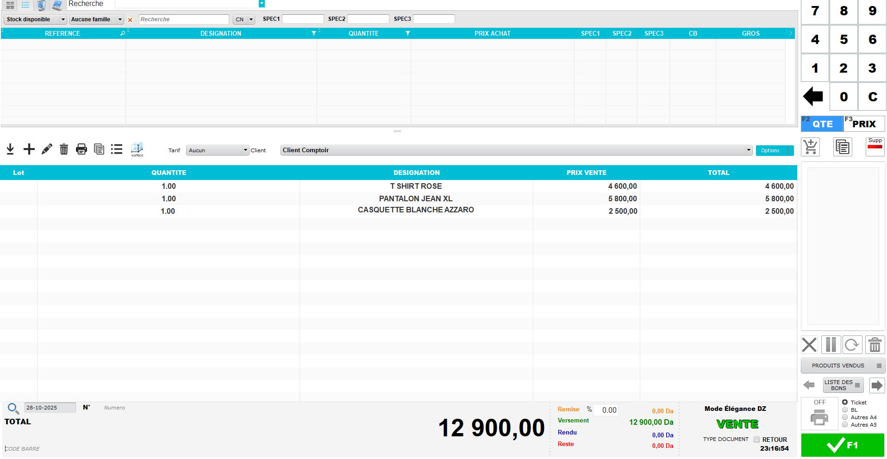Open the Tarif dropdown
The height and width of the screenshot is (459, 887).
click(x=218, y=150)
